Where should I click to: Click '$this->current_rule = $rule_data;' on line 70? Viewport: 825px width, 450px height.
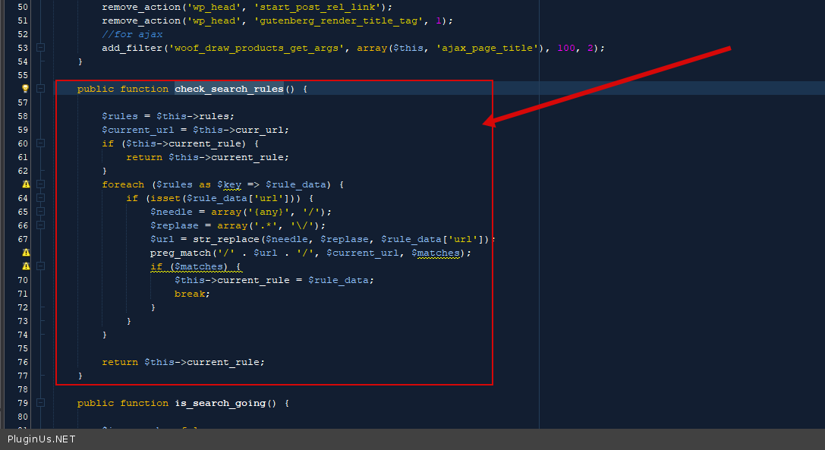pos(274,281)
